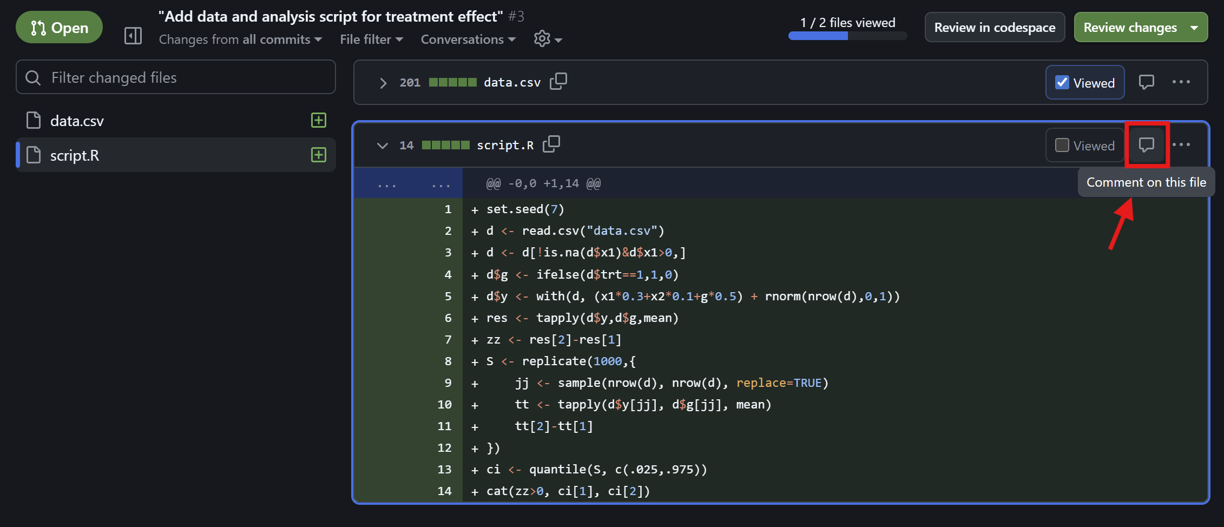Select data.csv in the file tree
This screenshot has width=1224, height=527.
pyautogui.click(x=77, y=121)
